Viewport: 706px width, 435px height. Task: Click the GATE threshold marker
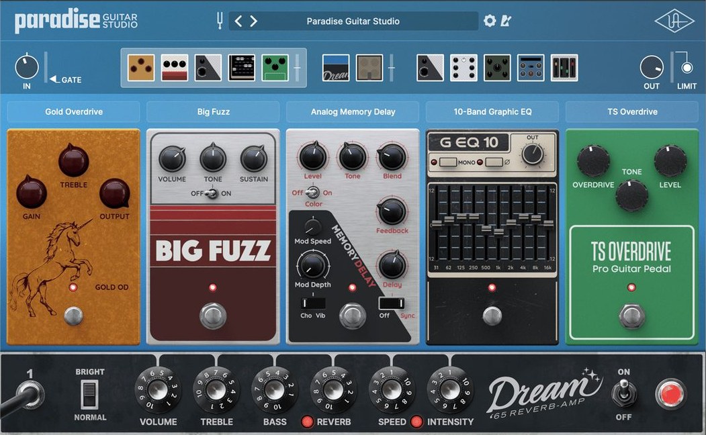point(54,79)
